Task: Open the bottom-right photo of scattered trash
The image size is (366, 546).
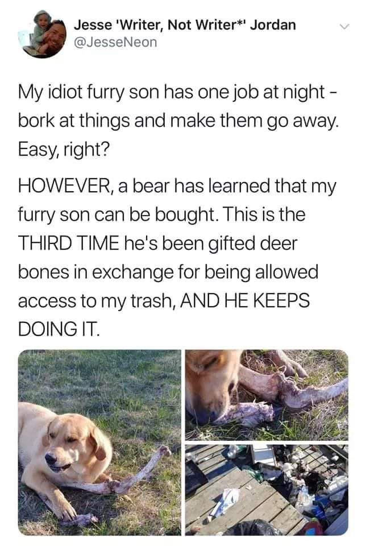Action: point(267,490)
